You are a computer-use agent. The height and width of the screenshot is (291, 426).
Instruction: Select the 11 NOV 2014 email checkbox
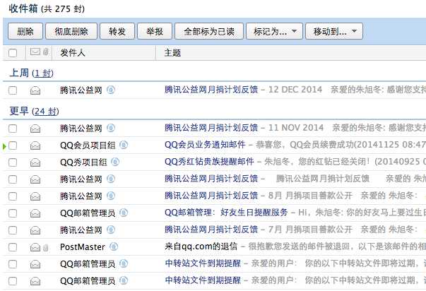point(13,129)
